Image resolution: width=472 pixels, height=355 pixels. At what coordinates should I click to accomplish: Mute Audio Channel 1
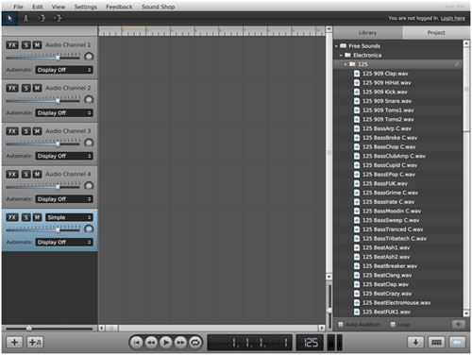[37, 45]
